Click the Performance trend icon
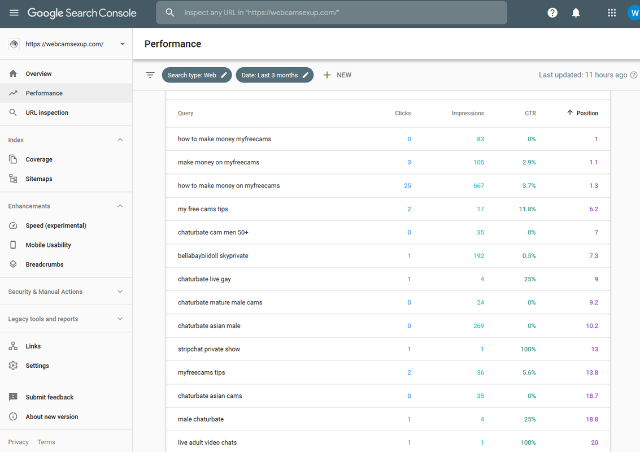The image size is (640, 452). point(13,93)
